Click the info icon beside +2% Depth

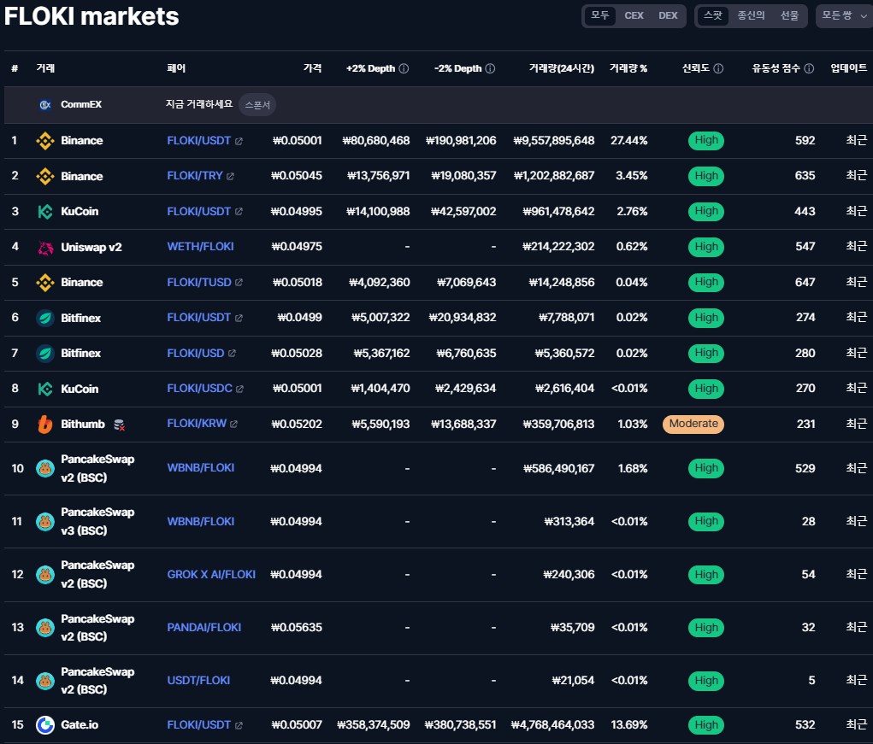404,68
